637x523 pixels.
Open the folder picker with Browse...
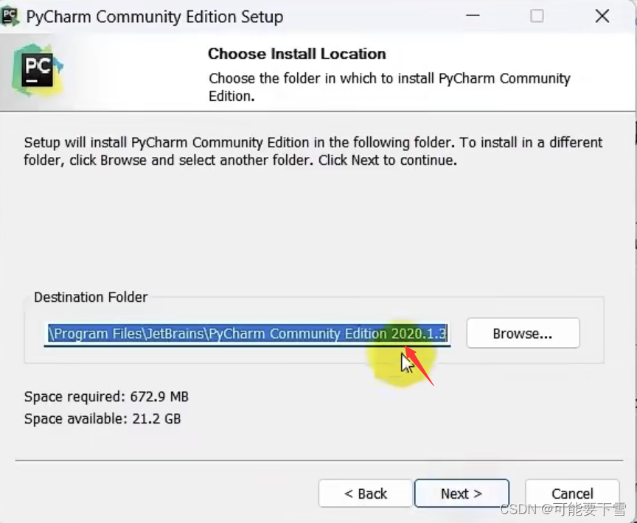coord(523,333)
